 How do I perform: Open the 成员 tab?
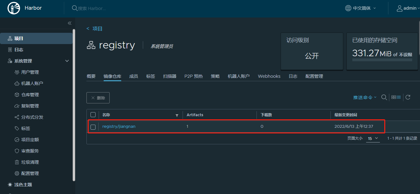[x=134, y=76]
